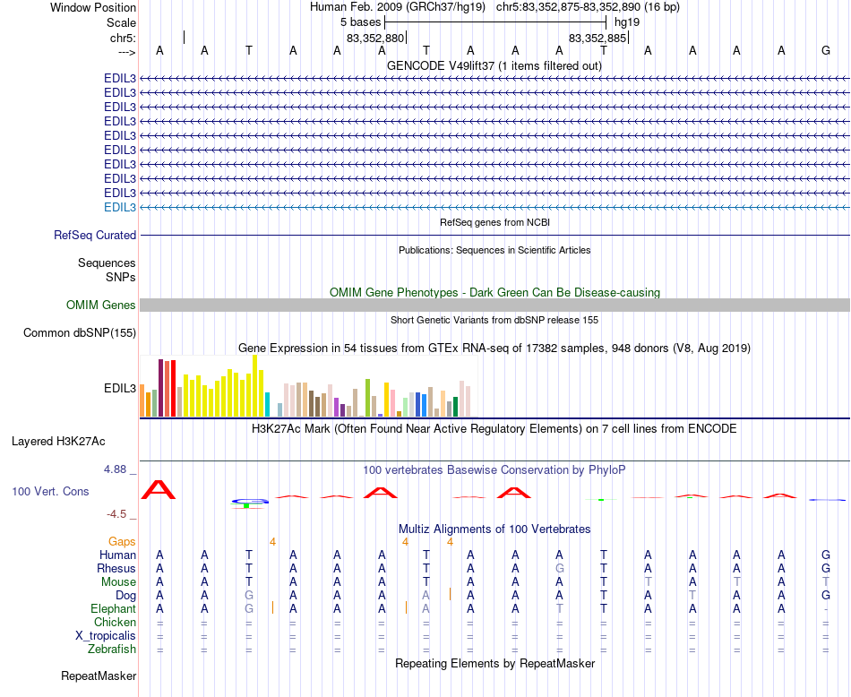Click the hg19 label beside the scale bar
Viewport: 851px width, 697px height.
coord(627,22)
